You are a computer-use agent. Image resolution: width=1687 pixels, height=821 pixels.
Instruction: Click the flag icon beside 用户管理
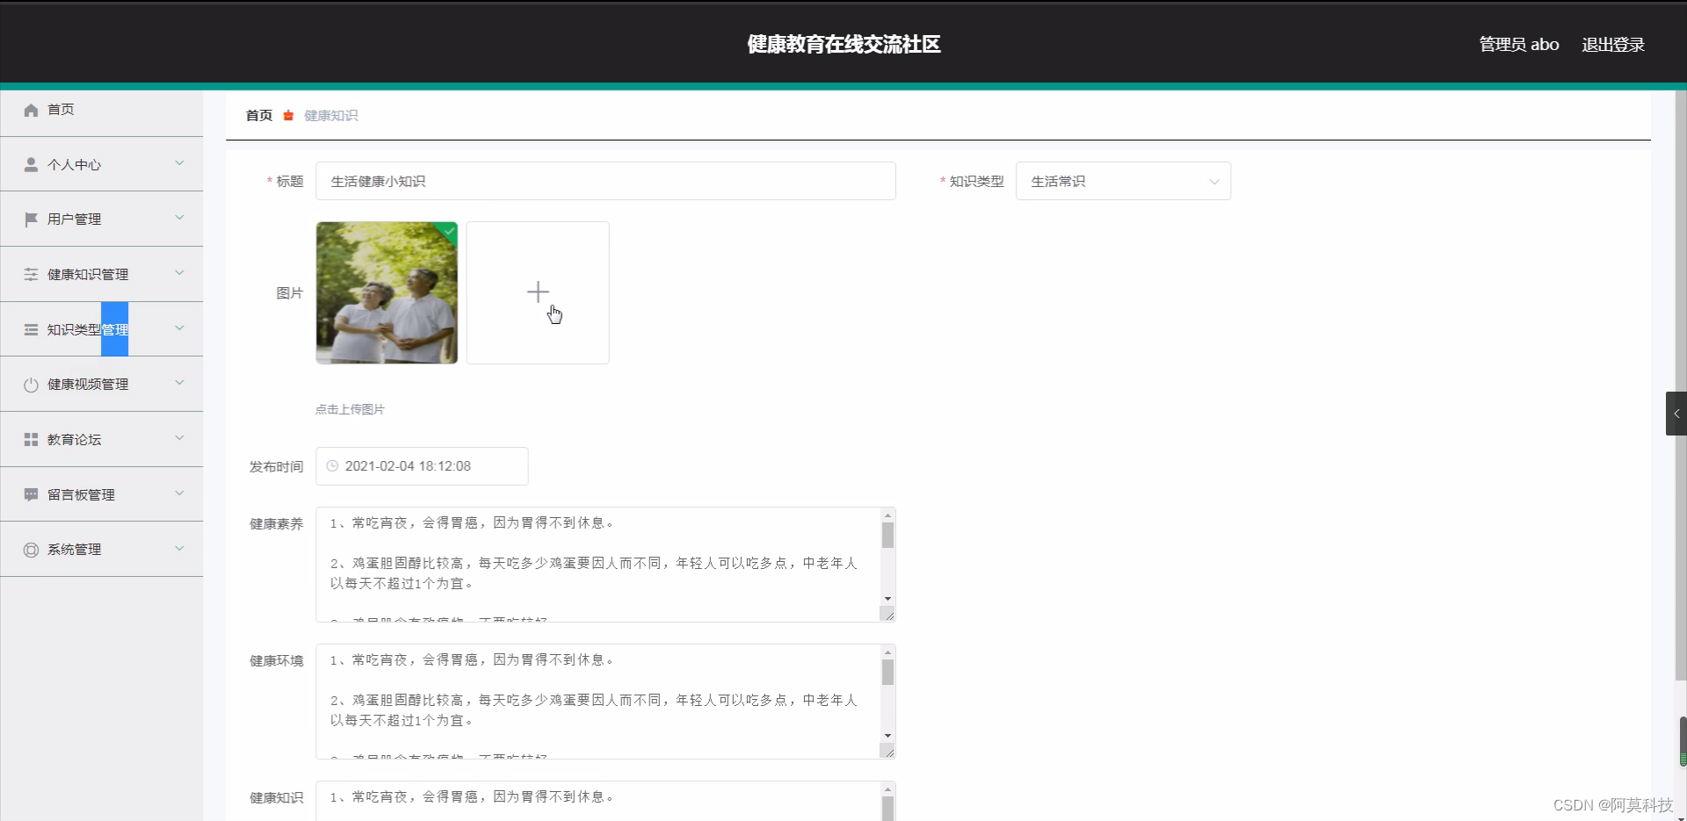coord(32,219)
